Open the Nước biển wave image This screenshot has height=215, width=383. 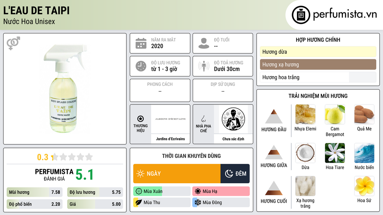(x=364, y=153)
